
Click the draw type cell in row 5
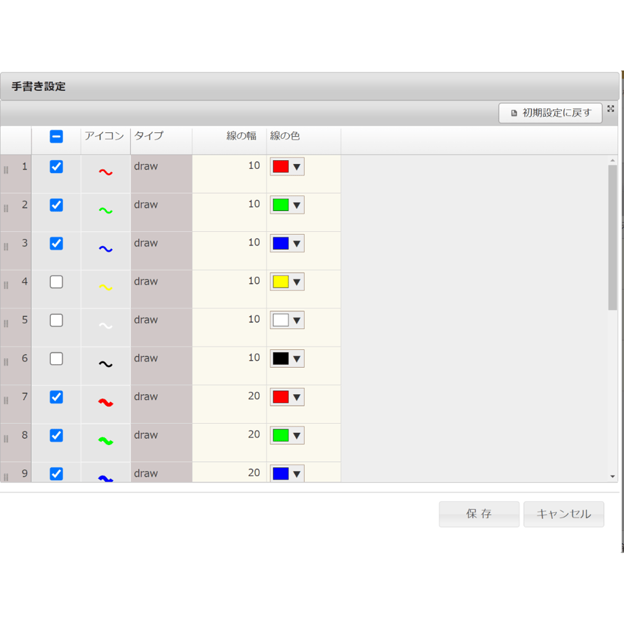pos(161,328)
